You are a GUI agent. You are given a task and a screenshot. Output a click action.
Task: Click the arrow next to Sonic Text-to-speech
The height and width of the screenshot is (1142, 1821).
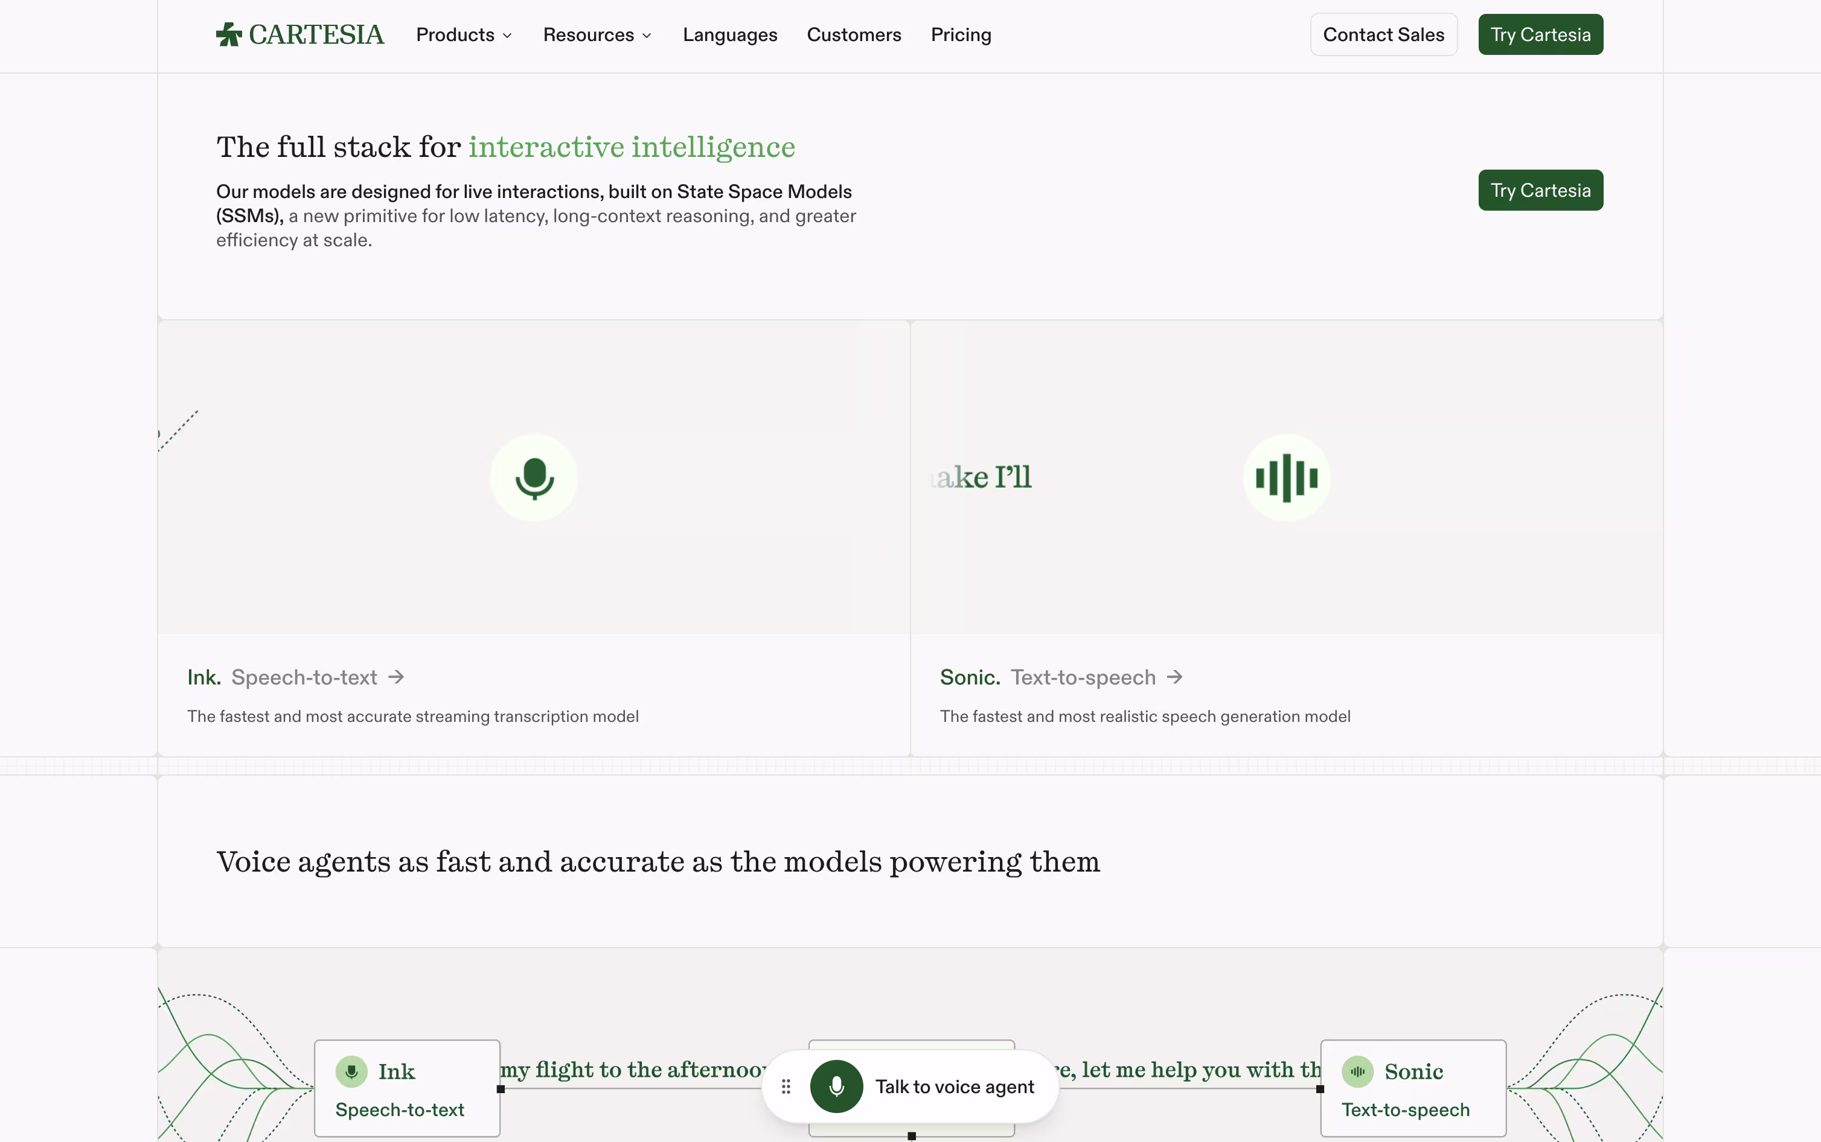coord(1174,677)
